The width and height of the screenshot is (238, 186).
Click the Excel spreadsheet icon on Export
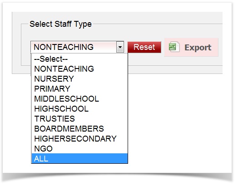pos(174,47)
